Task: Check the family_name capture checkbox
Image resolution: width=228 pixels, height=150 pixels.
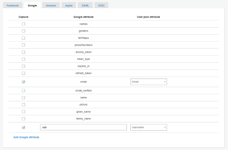Action: (23, 119)
